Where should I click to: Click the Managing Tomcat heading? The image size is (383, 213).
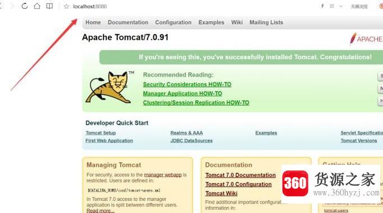pyautogui.click(x=114, y=165)
